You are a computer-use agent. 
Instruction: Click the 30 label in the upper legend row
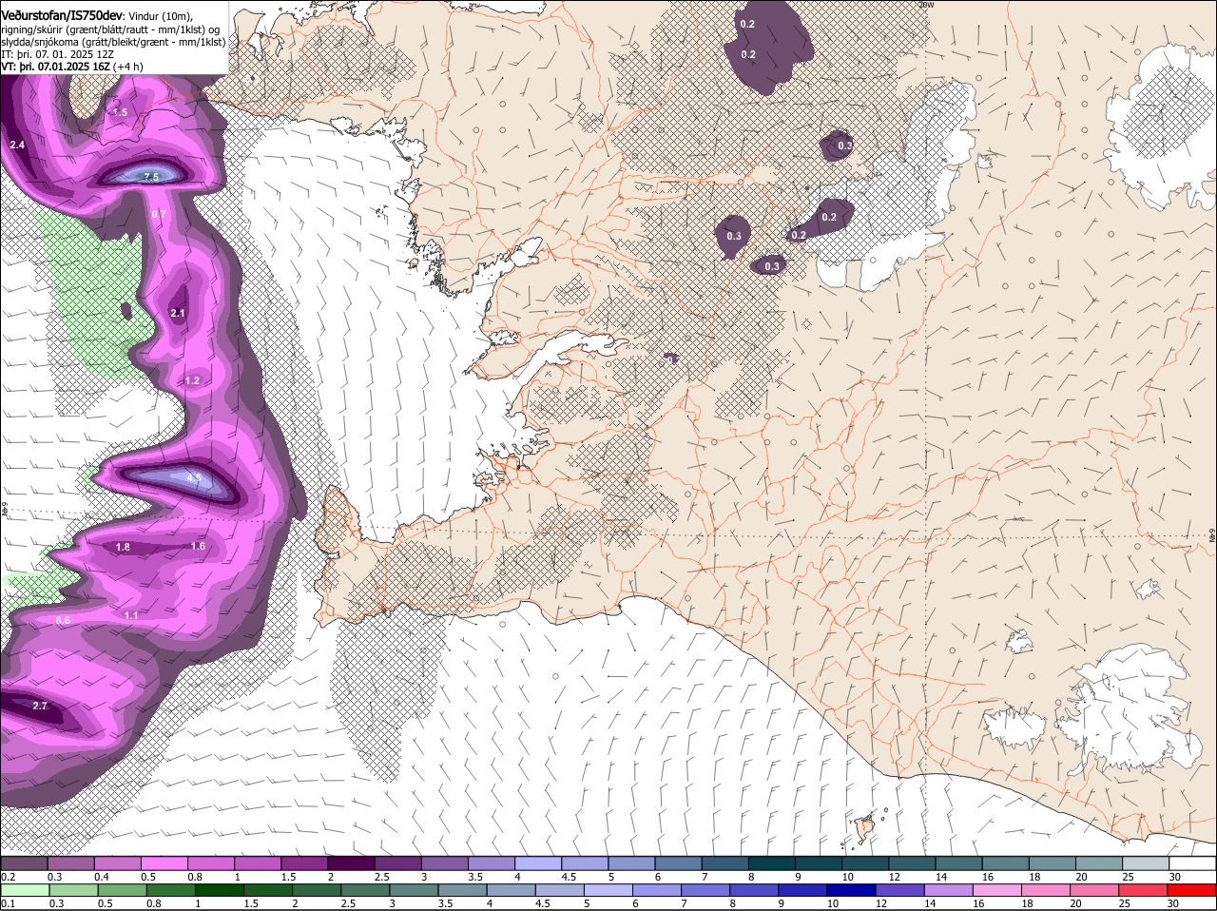tap(1175, 877)
